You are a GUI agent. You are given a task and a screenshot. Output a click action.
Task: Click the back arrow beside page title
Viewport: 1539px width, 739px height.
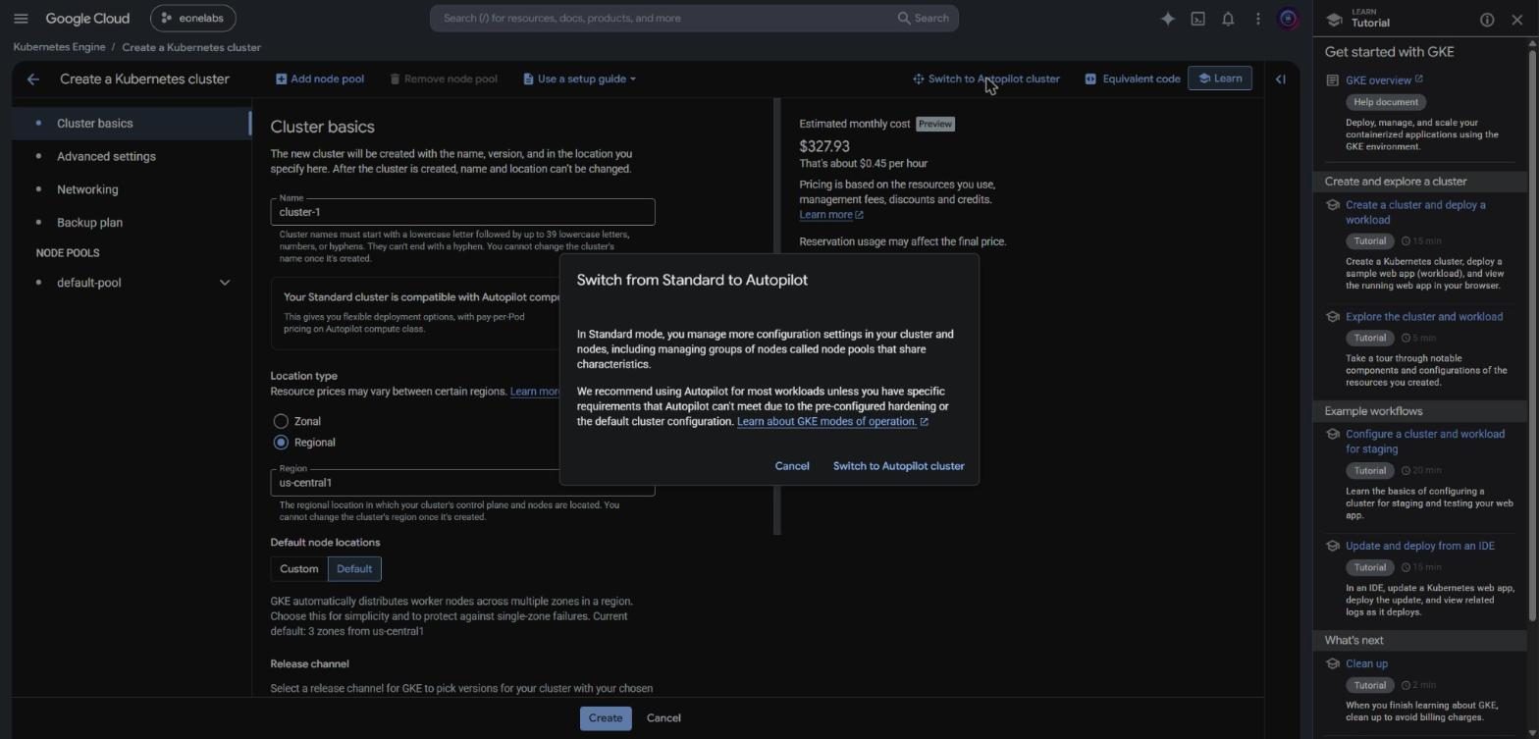pos(33,79)
